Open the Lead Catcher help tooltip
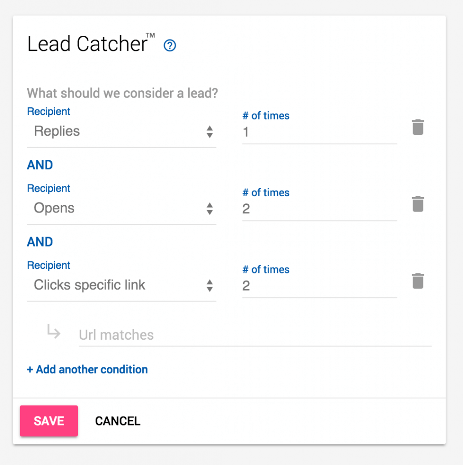This screenshot has height=465, width=463. coord(169,45)
